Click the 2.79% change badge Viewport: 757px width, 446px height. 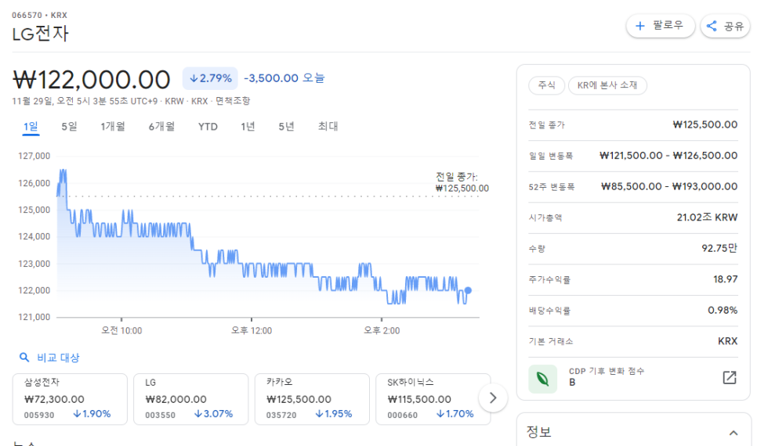210,78
